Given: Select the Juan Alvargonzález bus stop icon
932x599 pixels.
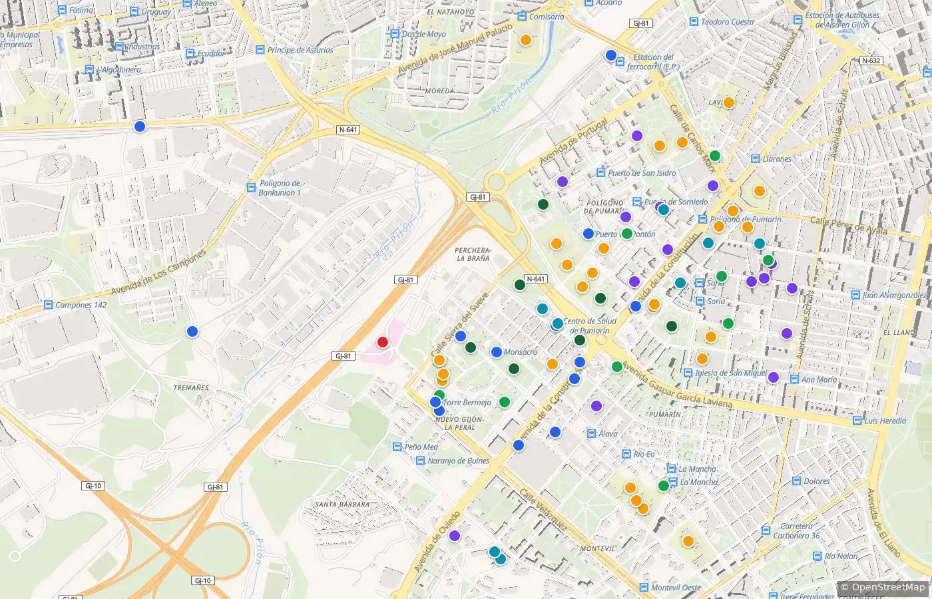Looking at the screenshot, I should tap(855, 295).
